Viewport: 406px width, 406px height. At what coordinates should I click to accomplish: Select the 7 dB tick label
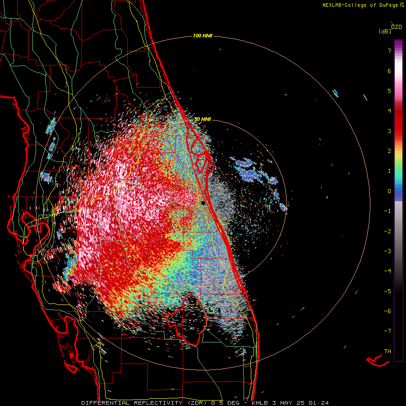(389, 51)
